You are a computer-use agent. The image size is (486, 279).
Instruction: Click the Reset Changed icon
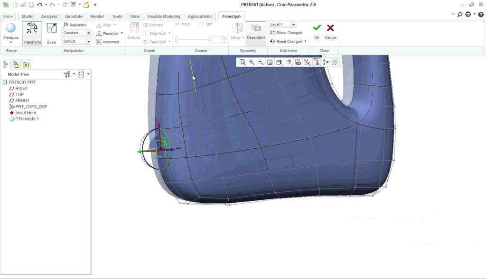[x=272, y=41]
